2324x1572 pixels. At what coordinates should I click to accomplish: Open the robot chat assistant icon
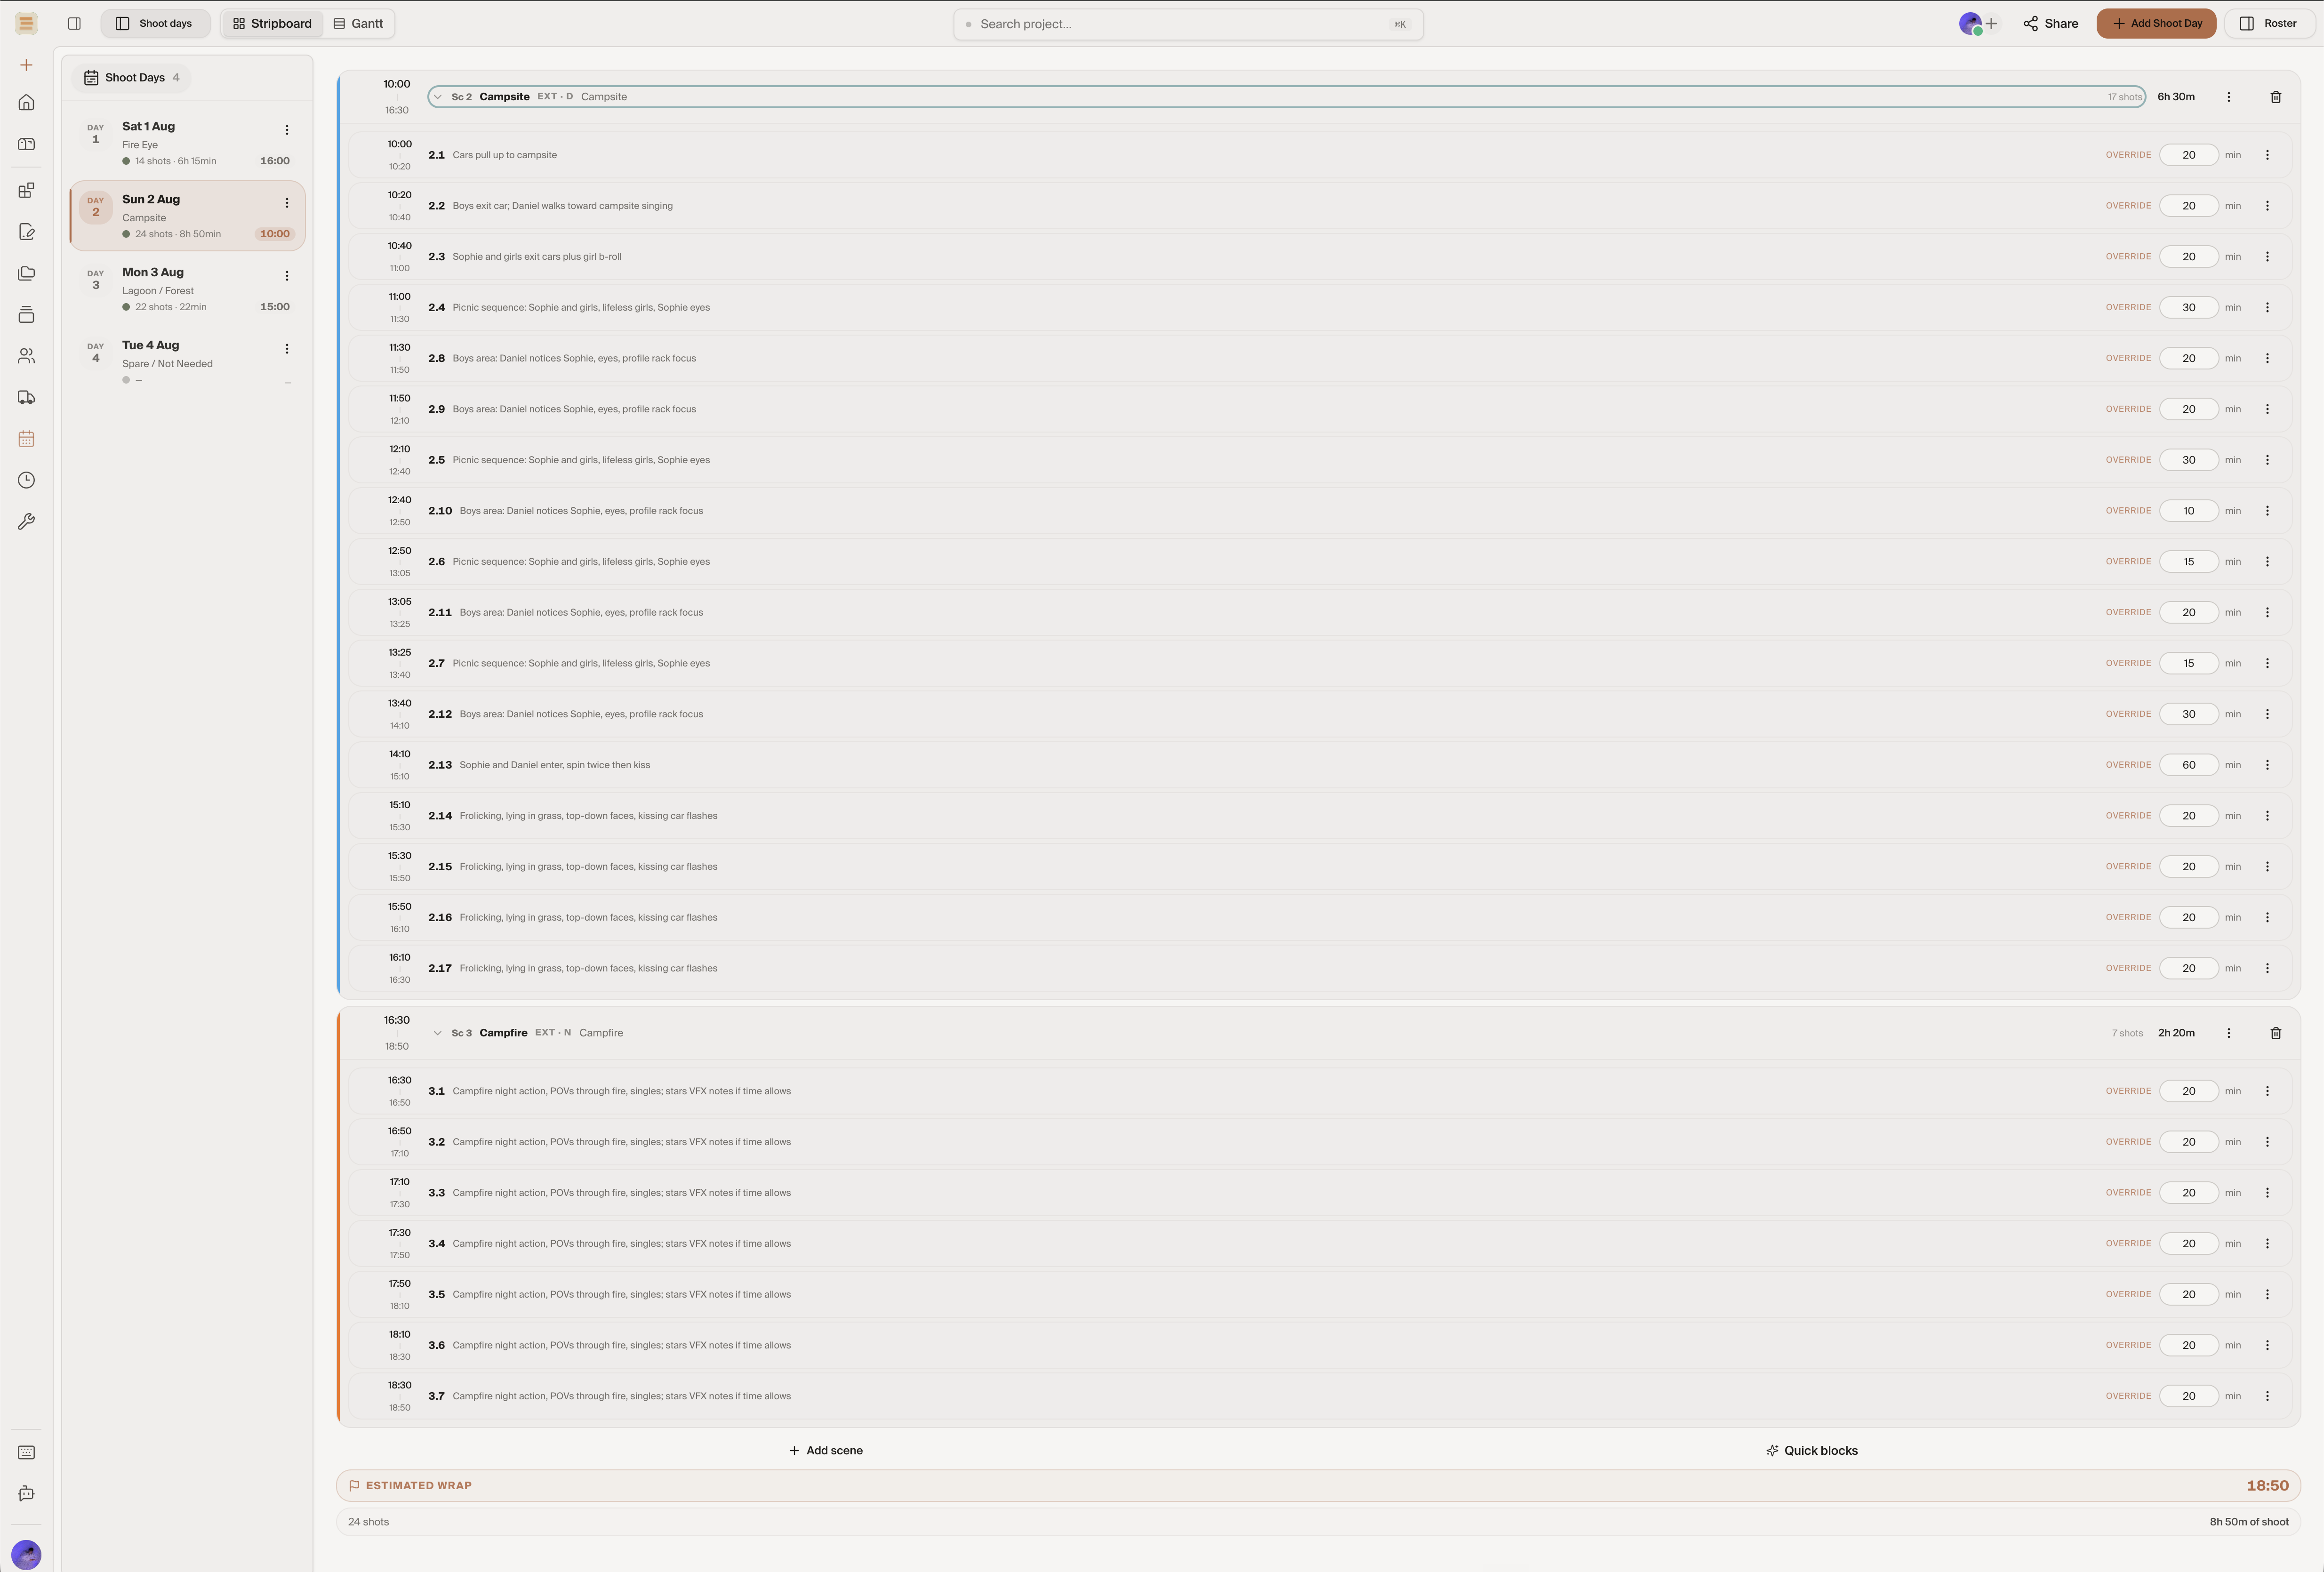26,1494
